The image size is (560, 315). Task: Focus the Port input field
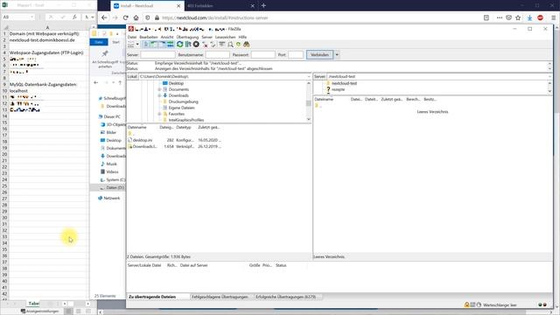tap(296, 54)
